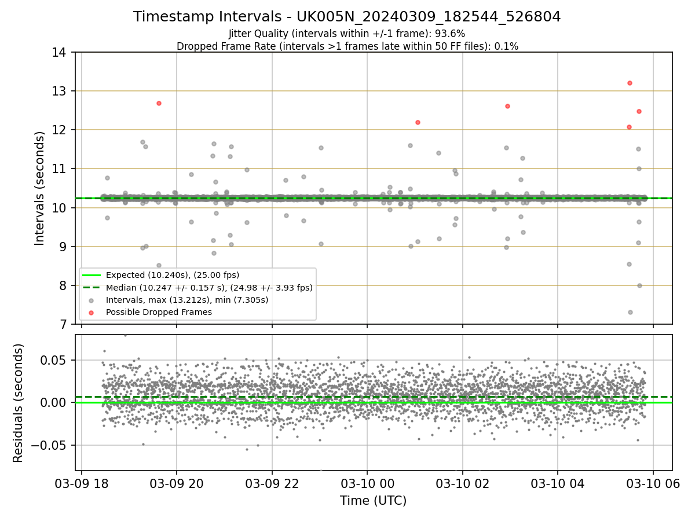Click the '03-10 00' time tick label

click(367, 483)
